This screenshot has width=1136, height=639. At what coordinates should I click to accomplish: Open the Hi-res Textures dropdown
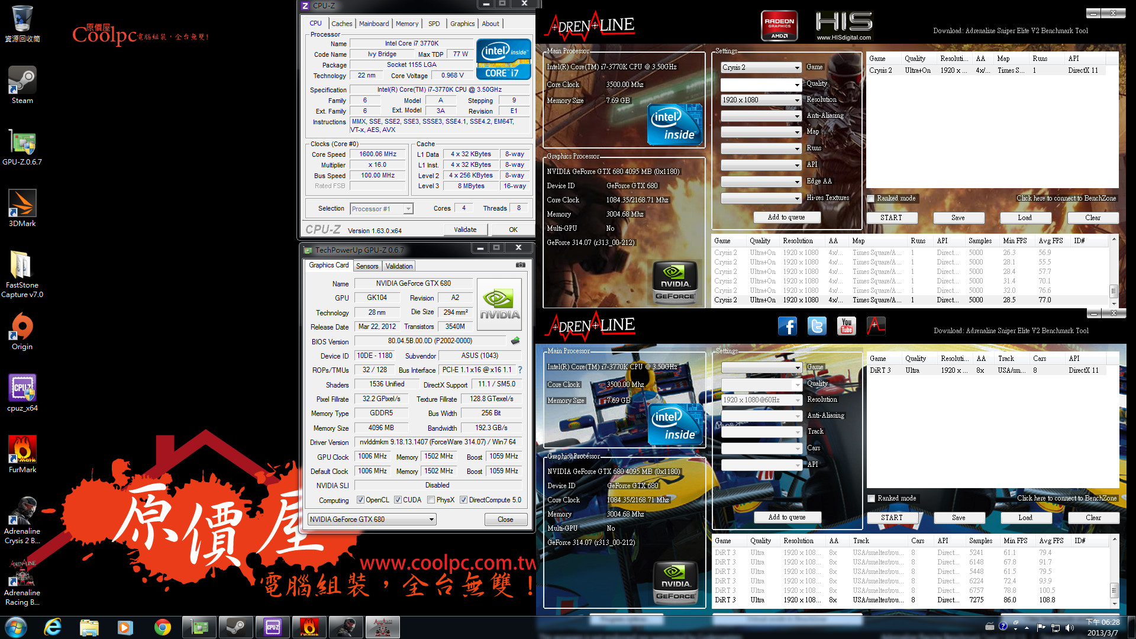(x=761, y=198)
